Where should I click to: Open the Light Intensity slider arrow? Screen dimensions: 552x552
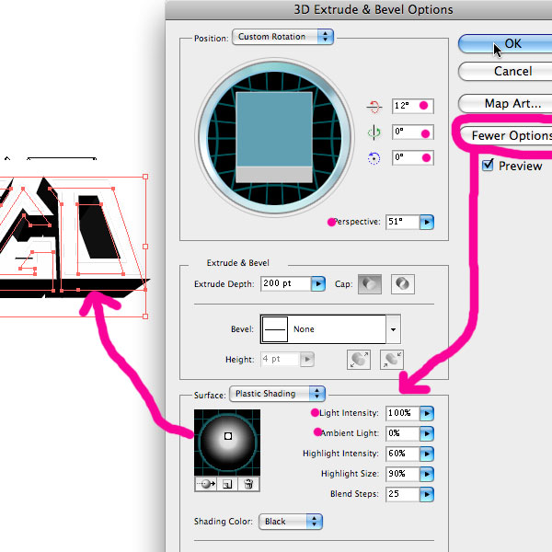pos(427,413)
